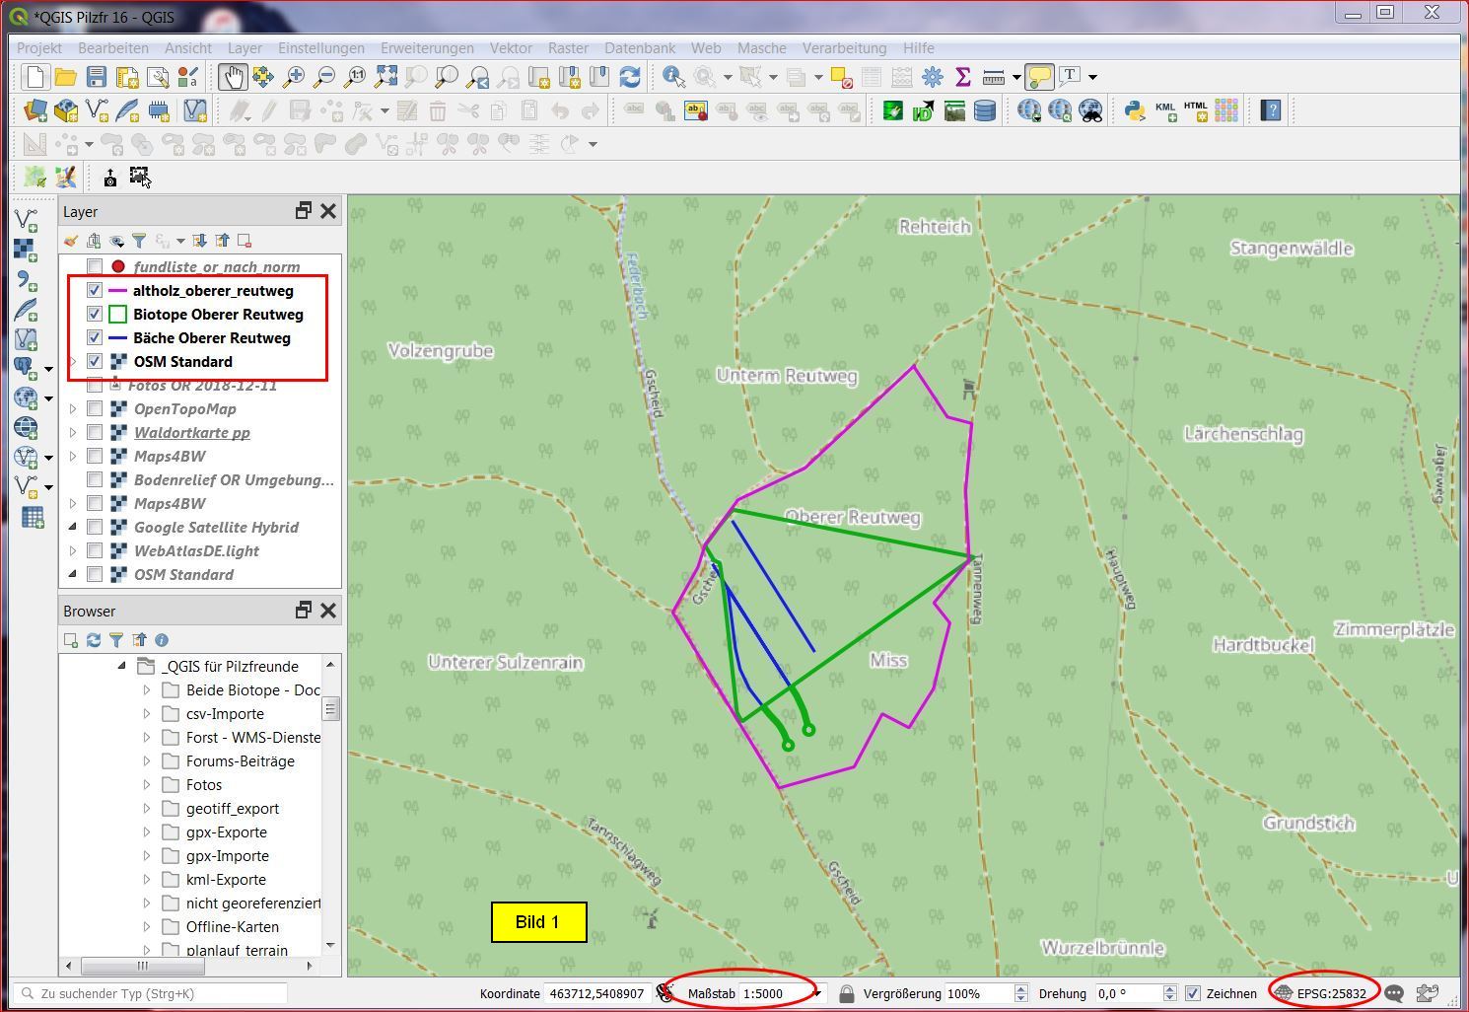Expand the Waldortkarte pp layer
This screenshot has width=1469, height=1012.
click(73, 433)
